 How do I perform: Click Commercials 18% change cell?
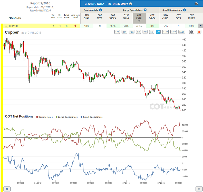pos(86,26)
